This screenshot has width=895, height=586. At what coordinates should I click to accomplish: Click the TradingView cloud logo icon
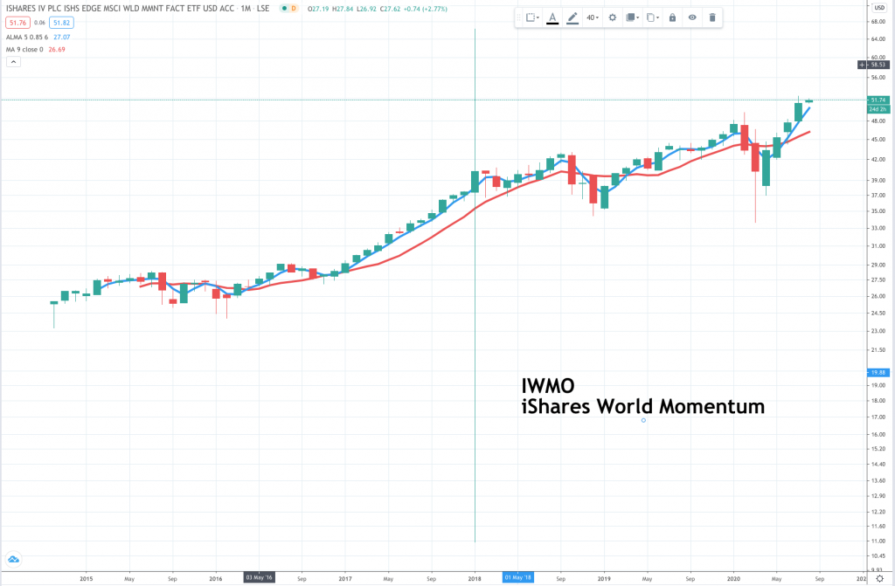tap(13, 559)
